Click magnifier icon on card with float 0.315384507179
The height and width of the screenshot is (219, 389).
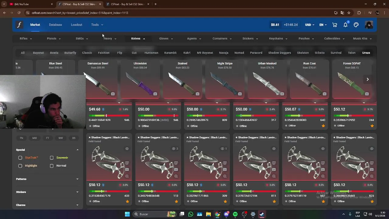point(127,176)
